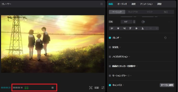Click the current timecode 00:00:08:23
Image resolution: width=178 pixels, height=92 pixels.
6,88
